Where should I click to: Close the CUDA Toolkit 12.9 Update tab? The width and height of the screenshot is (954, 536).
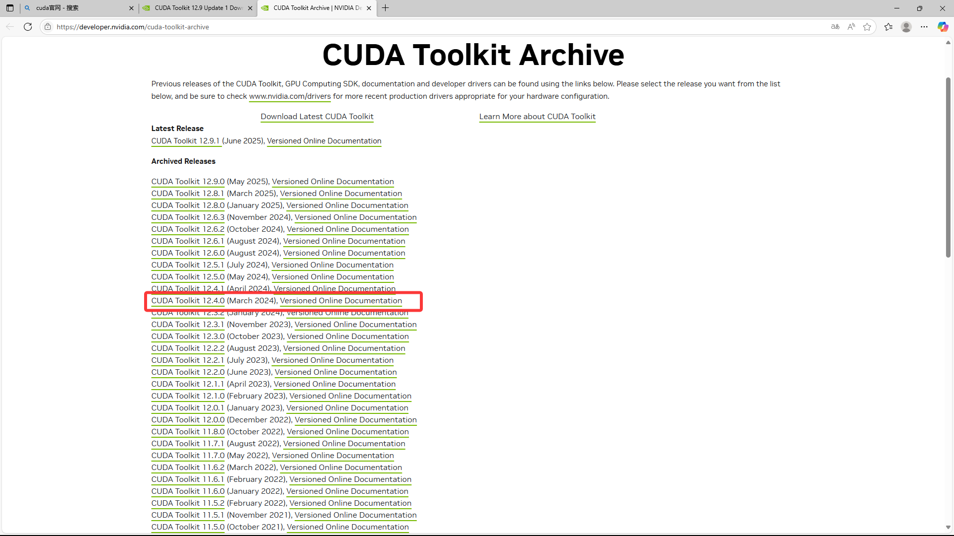250,8
